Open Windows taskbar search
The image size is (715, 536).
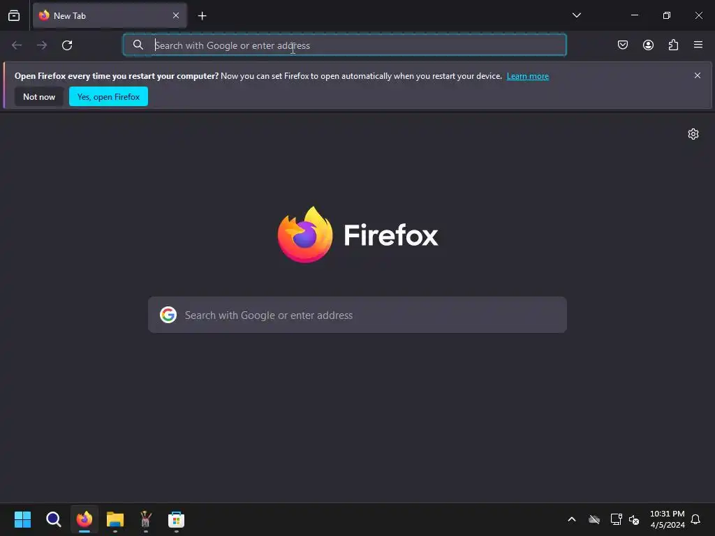(x=53, y=519)
